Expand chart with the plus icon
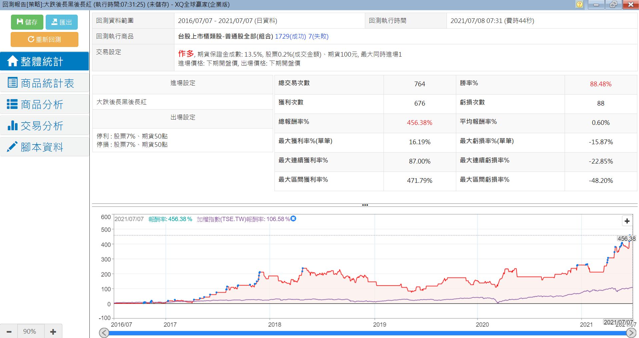Screen dimensions: 639x338 (x=627, y=221)
